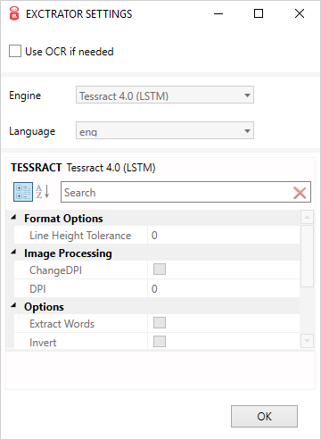This screenshot has height=440, width=321.
Task: Open the Engine dropdown
Action: 165,95
